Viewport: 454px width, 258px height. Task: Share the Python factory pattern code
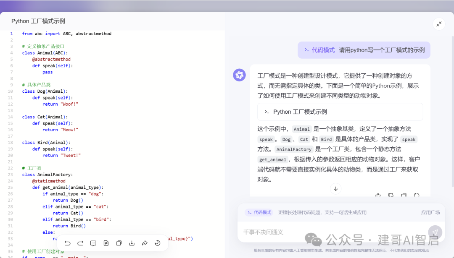145,243
